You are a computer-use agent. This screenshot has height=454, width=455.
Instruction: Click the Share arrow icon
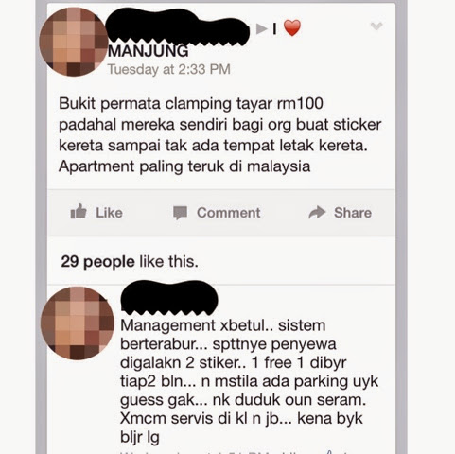pyautogui.click(x=317, y=213)
